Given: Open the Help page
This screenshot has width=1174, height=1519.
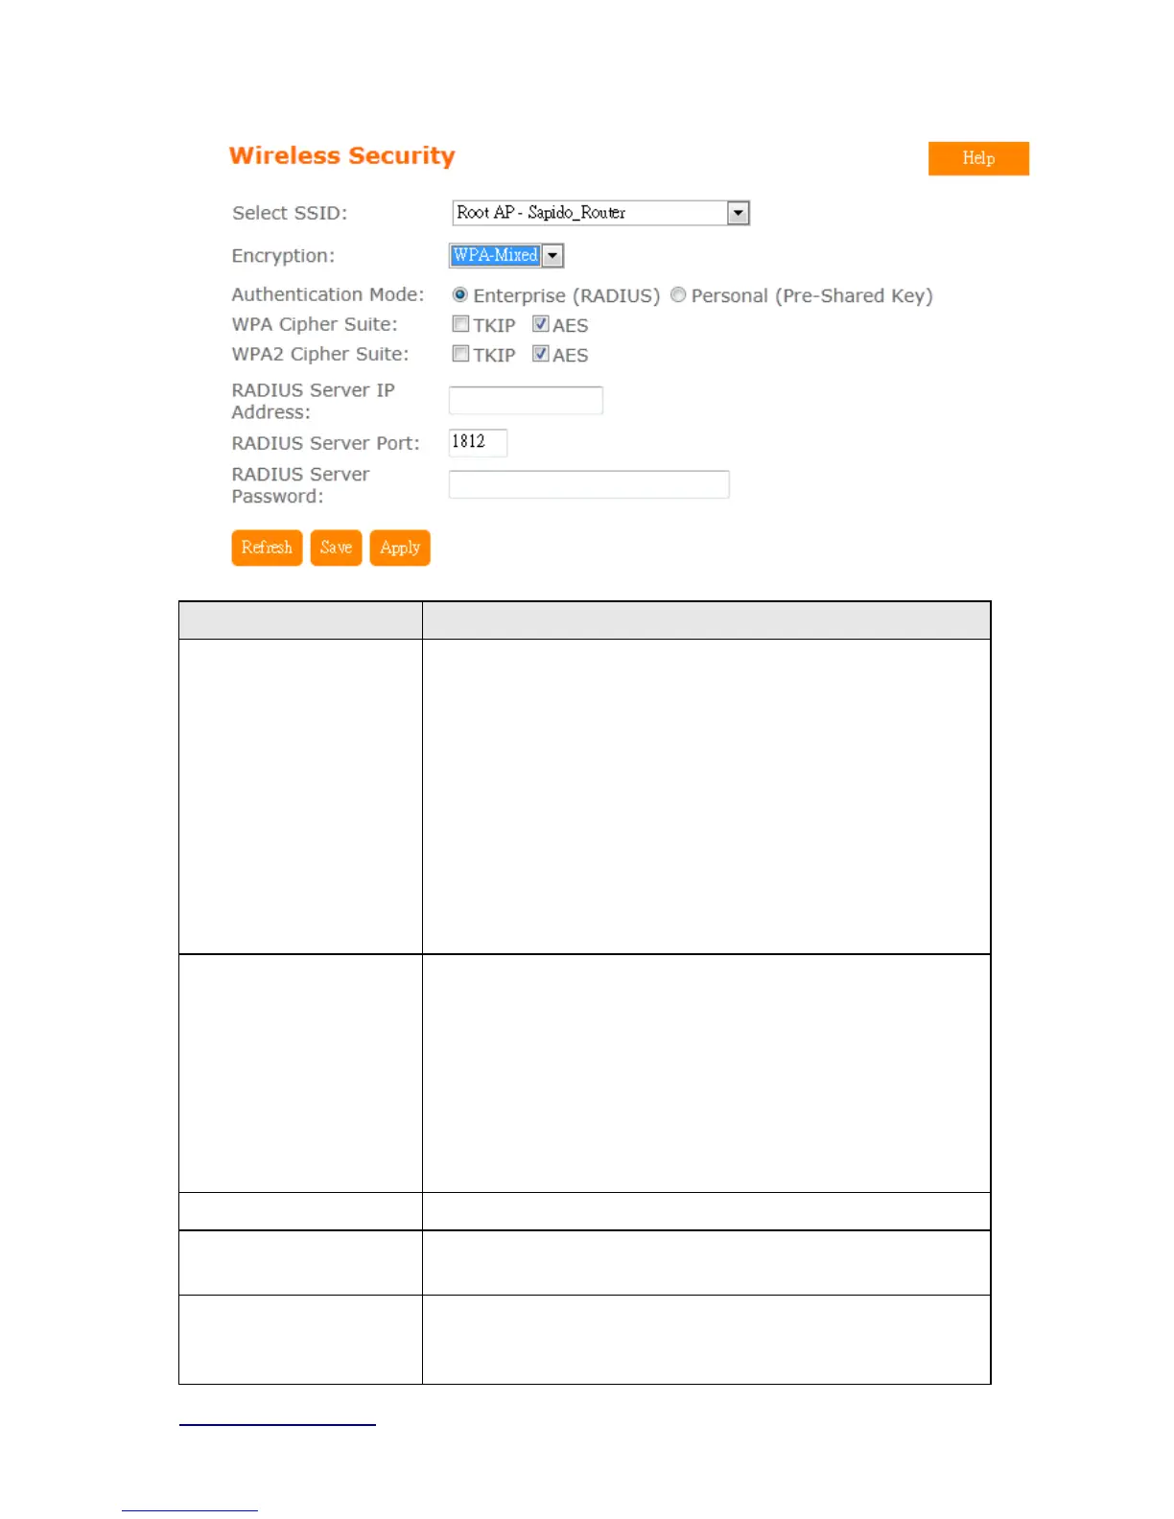Looking at the screenshot, I should pos(977,158).
